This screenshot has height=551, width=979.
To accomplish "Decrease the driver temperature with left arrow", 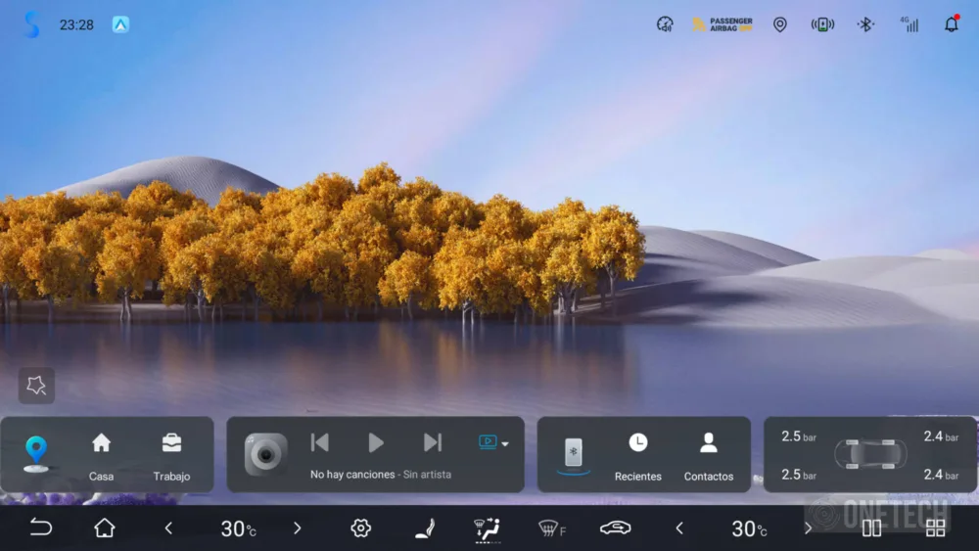I will point(168,528).
